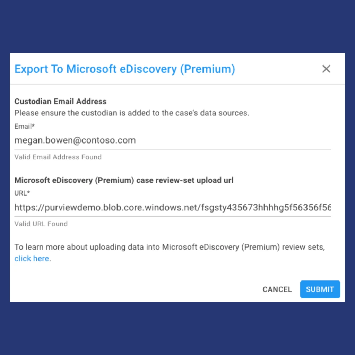355x355 pixels.
Task: Submit the eDiscovery export form
Action: (320, 289)
